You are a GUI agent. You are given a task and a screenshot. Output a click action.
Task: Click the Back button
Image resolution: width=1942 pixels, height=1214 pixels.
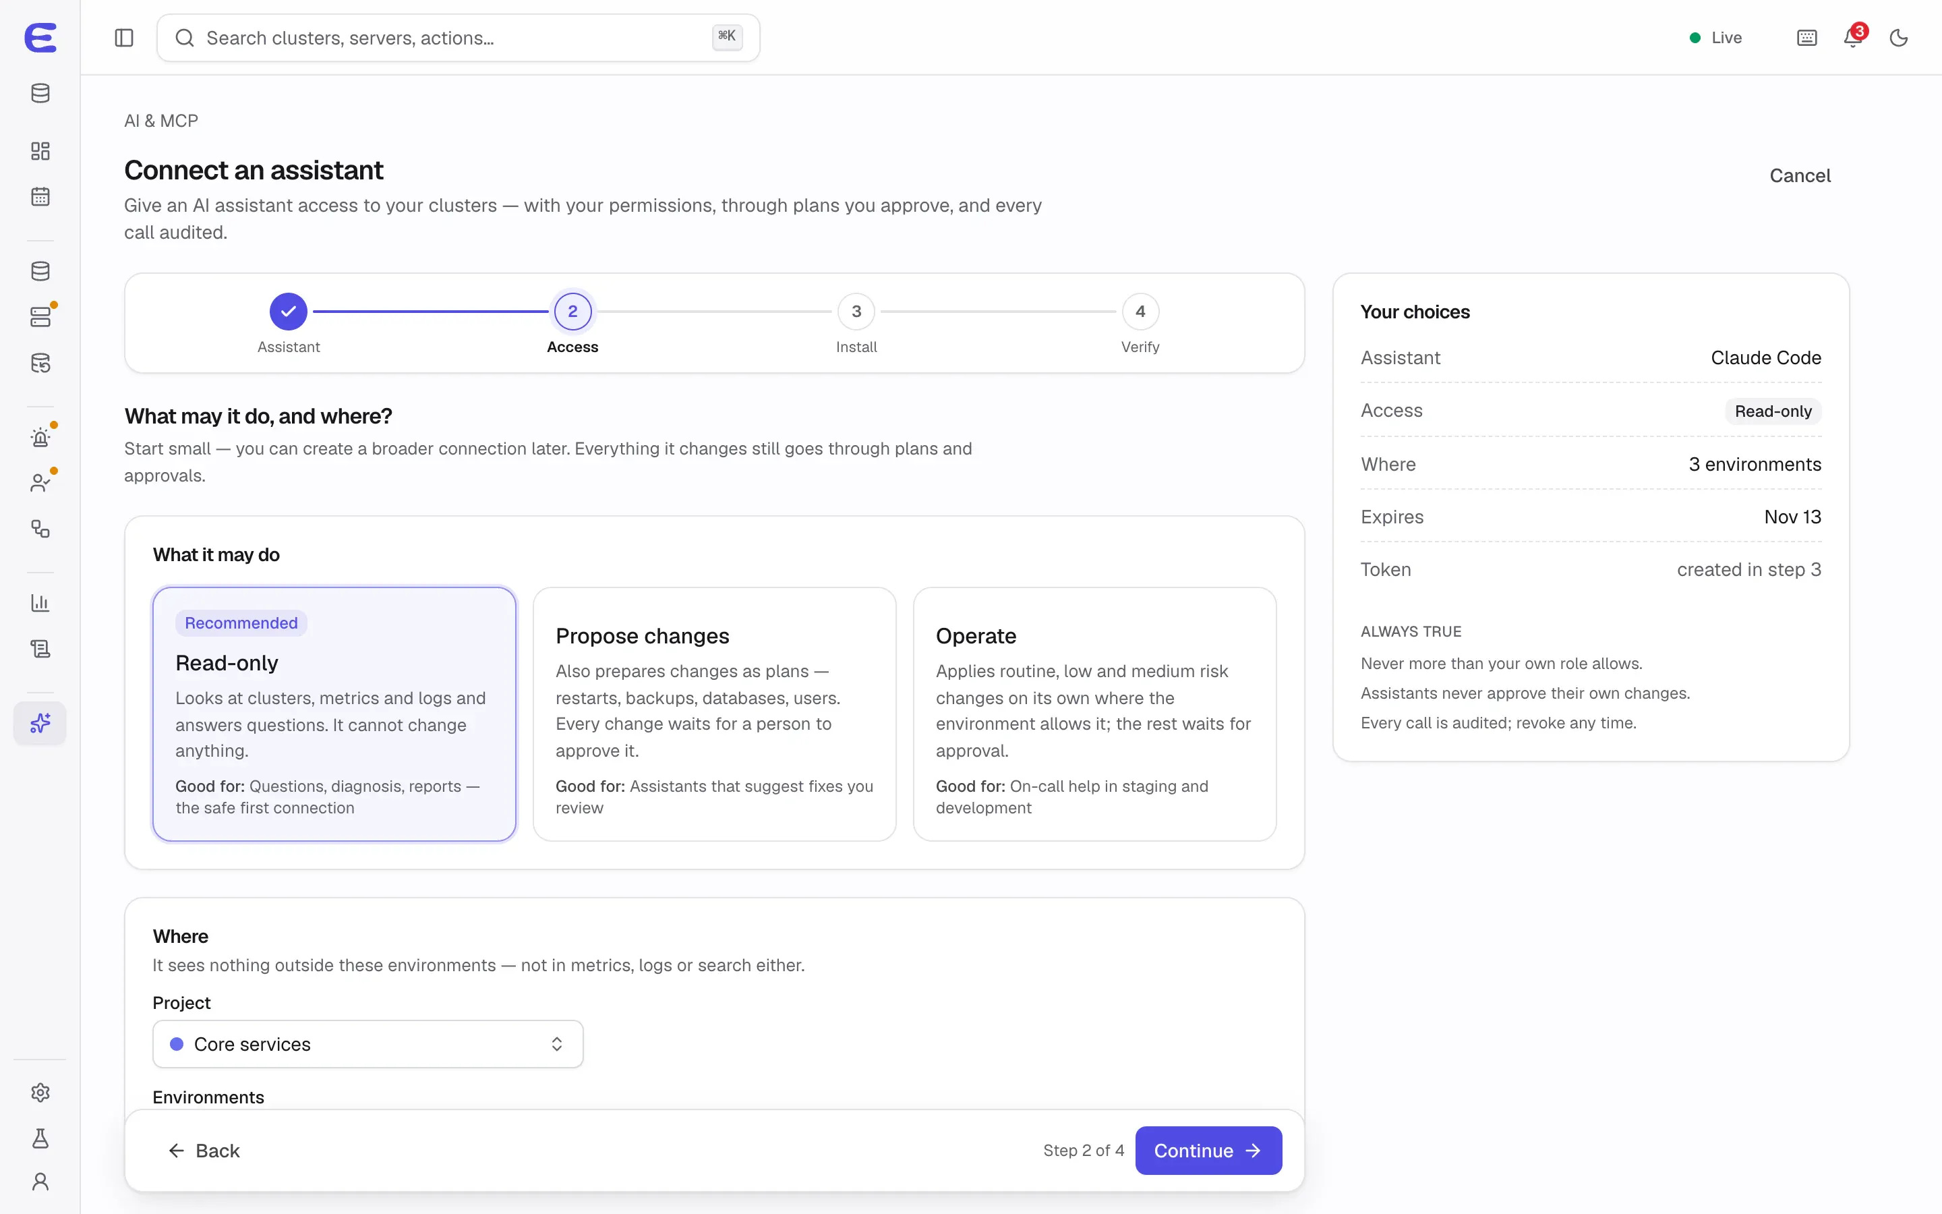point(204,1151)
